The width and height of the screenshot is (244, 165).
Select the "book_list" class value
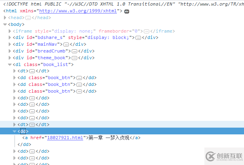[55, 64]
